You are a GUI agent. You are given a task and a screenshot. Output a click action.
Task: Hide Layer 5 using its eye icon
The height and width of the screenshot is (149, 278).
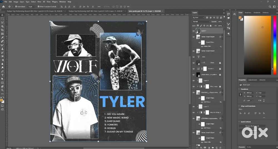pyautogui.click(x=194, y=31)
